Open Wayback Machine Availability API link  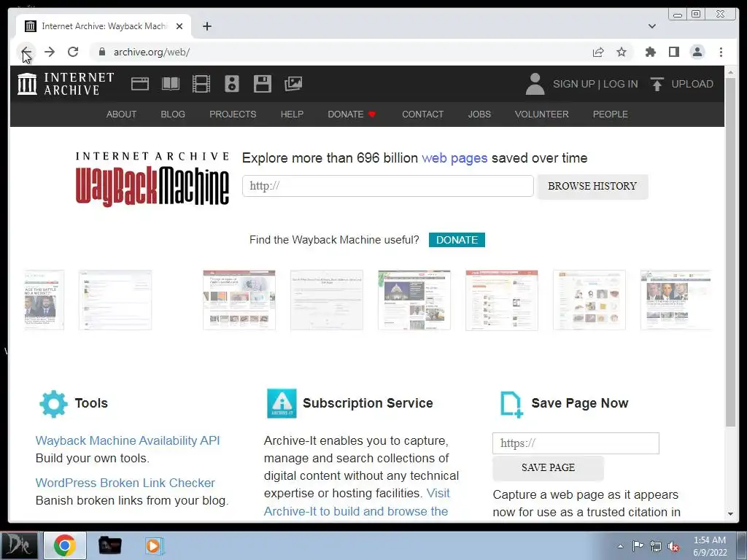coord(128,440)
